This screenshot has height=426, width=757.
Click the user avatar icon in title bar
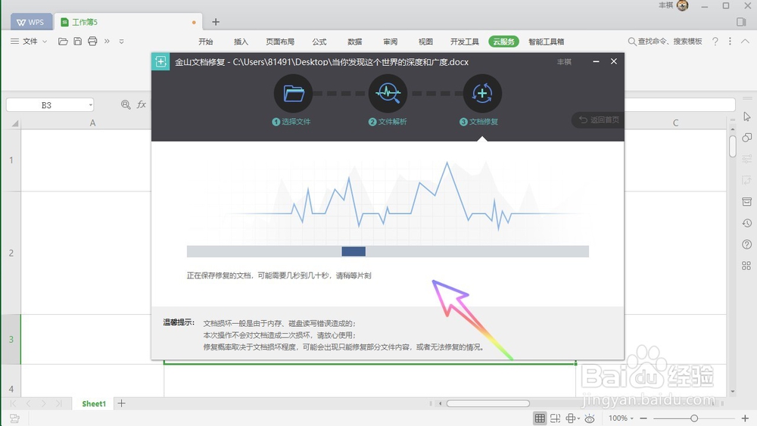[682, 5]
